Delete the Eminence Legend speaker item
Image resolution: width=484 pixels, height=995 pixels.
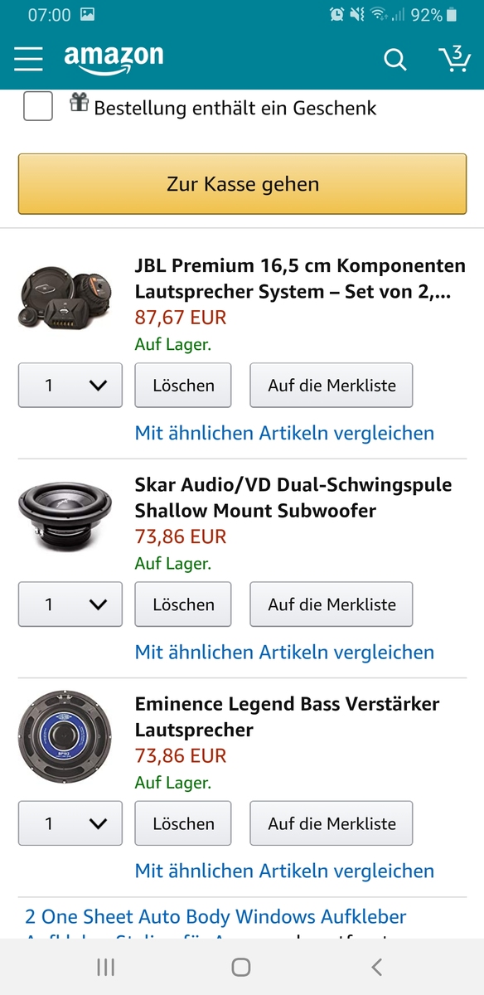click(x=183, y=823)
